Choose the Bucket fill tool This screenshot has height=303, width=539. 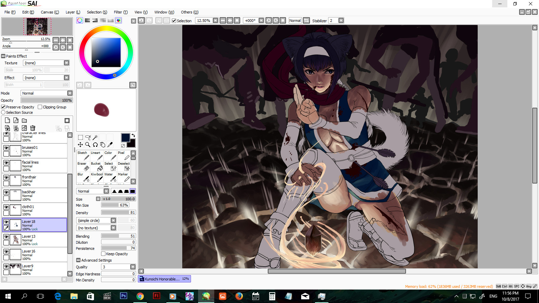[97, 166]
